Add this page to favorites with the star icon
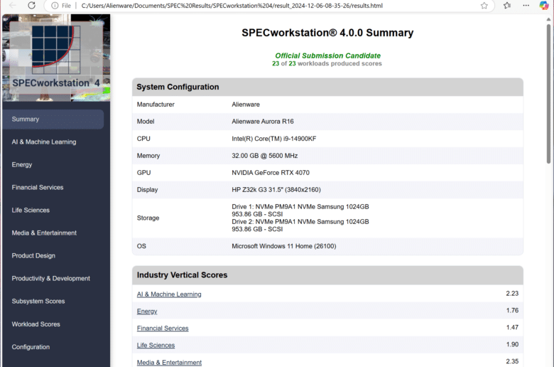This screenshot has height=367, width=554. [484, 6]
